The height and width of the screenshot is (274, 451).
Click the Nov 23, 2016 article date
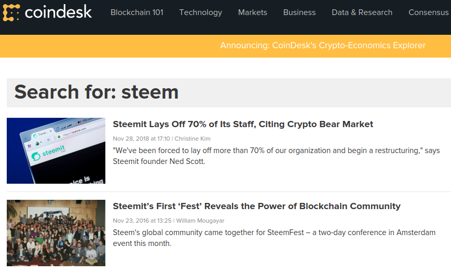click(142, 221)
